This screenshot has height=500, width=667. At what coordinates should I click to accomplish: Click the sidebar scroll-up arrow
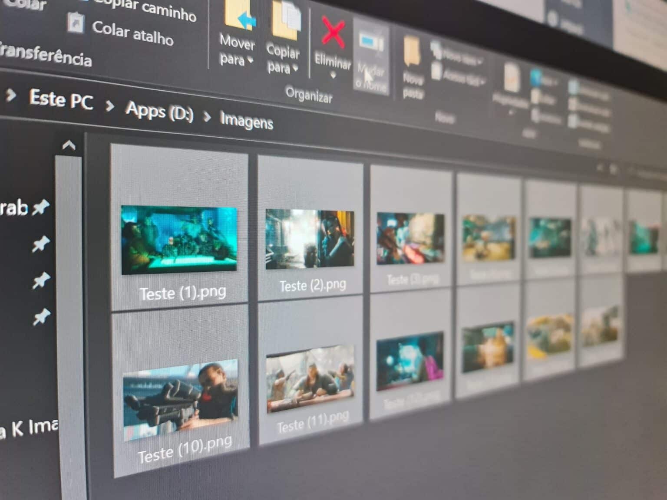[x=69, y=145]
